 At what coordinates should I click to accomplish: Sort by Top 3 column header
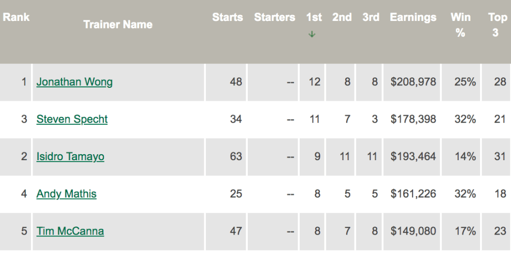[x=497, y=24]
